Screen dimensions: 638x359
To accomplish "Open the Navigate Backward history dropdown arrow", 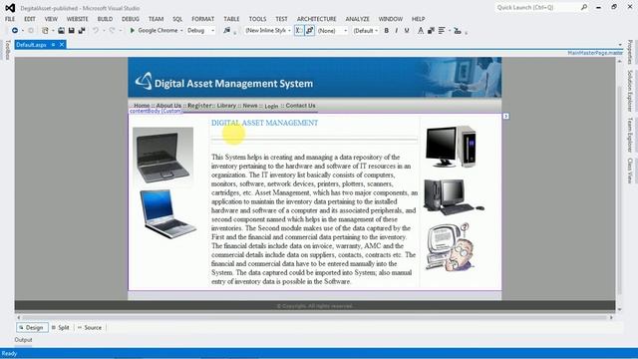I will 22,31.
